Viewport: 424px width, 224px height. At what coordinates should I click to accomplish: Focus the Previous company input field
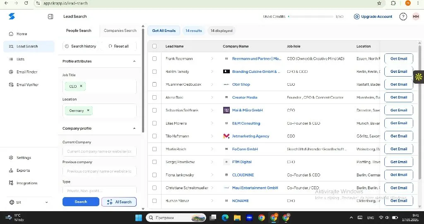click(x=99, y=171)
